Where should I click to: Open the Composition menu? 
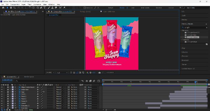(x=15, y=4)
